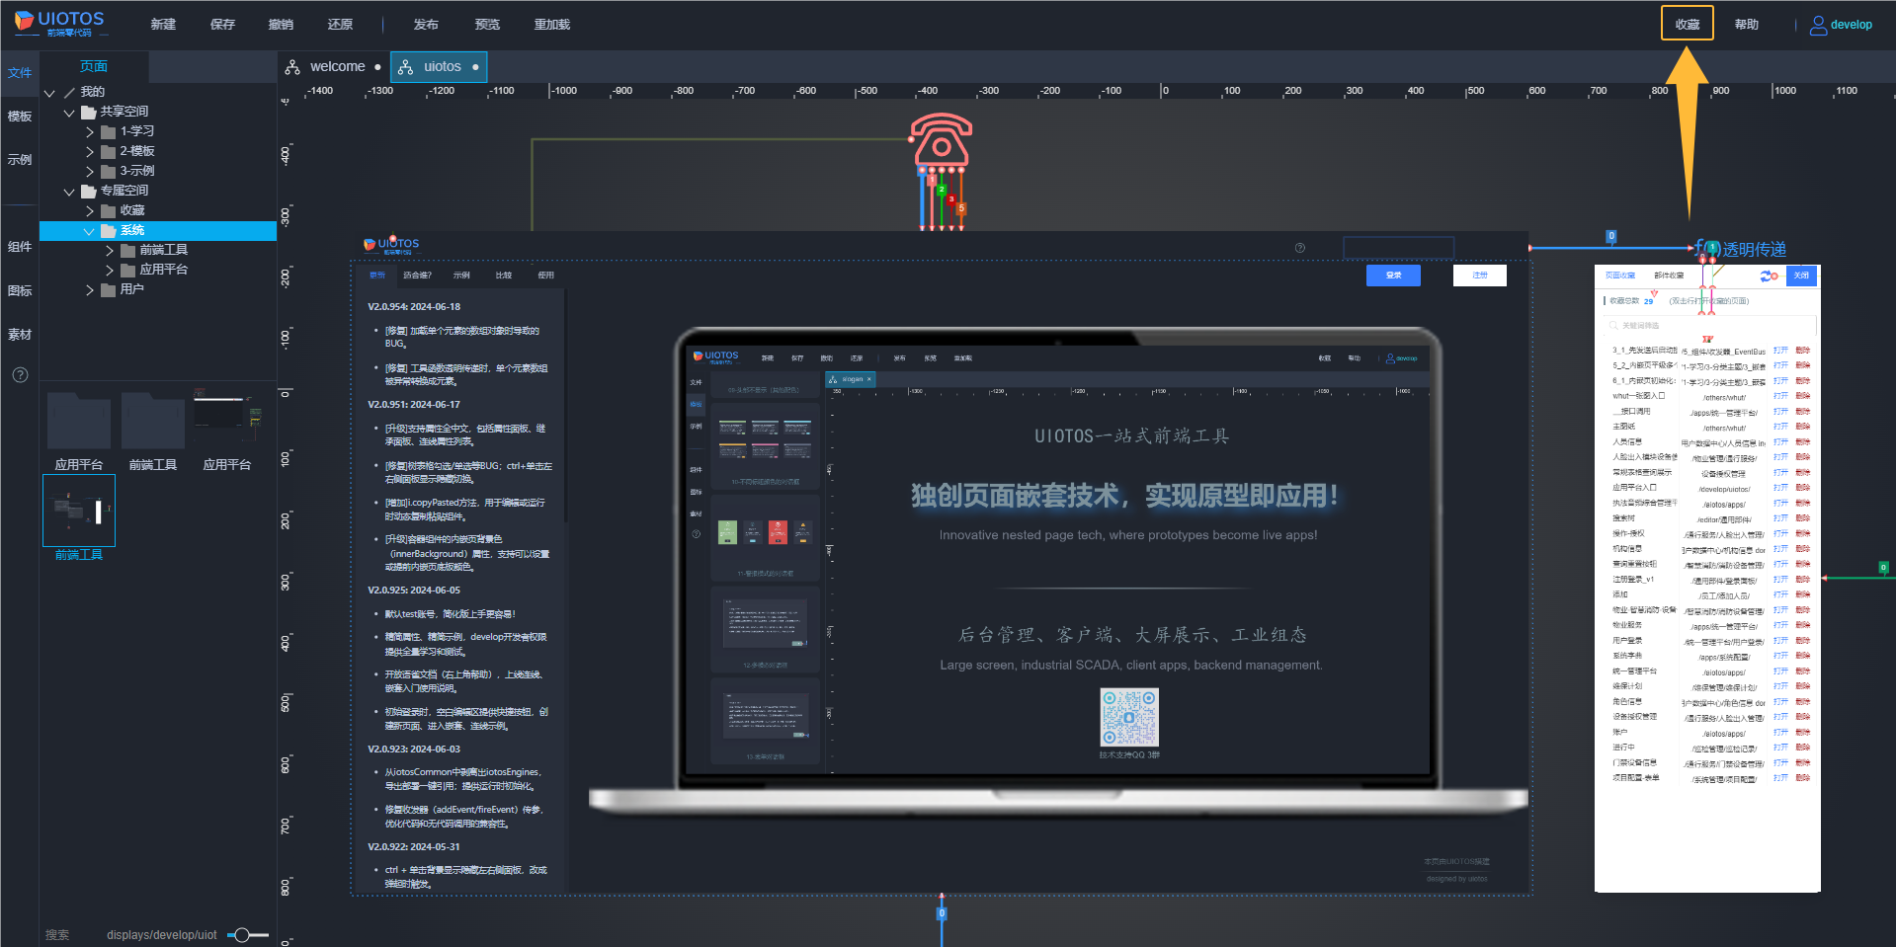Switch to the 组件 sidebar tab
1896x947 pixels.
20,247
